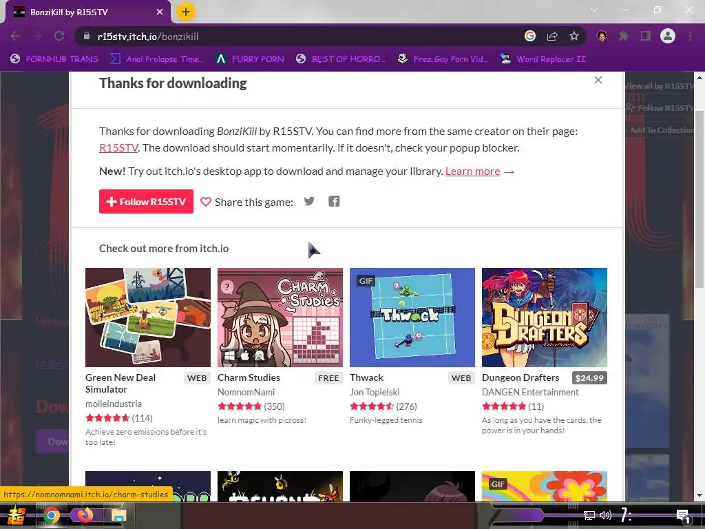Screen dimensions: 705x529
Task: Click the volume speaker tray icon
Action: click(606, 515)
